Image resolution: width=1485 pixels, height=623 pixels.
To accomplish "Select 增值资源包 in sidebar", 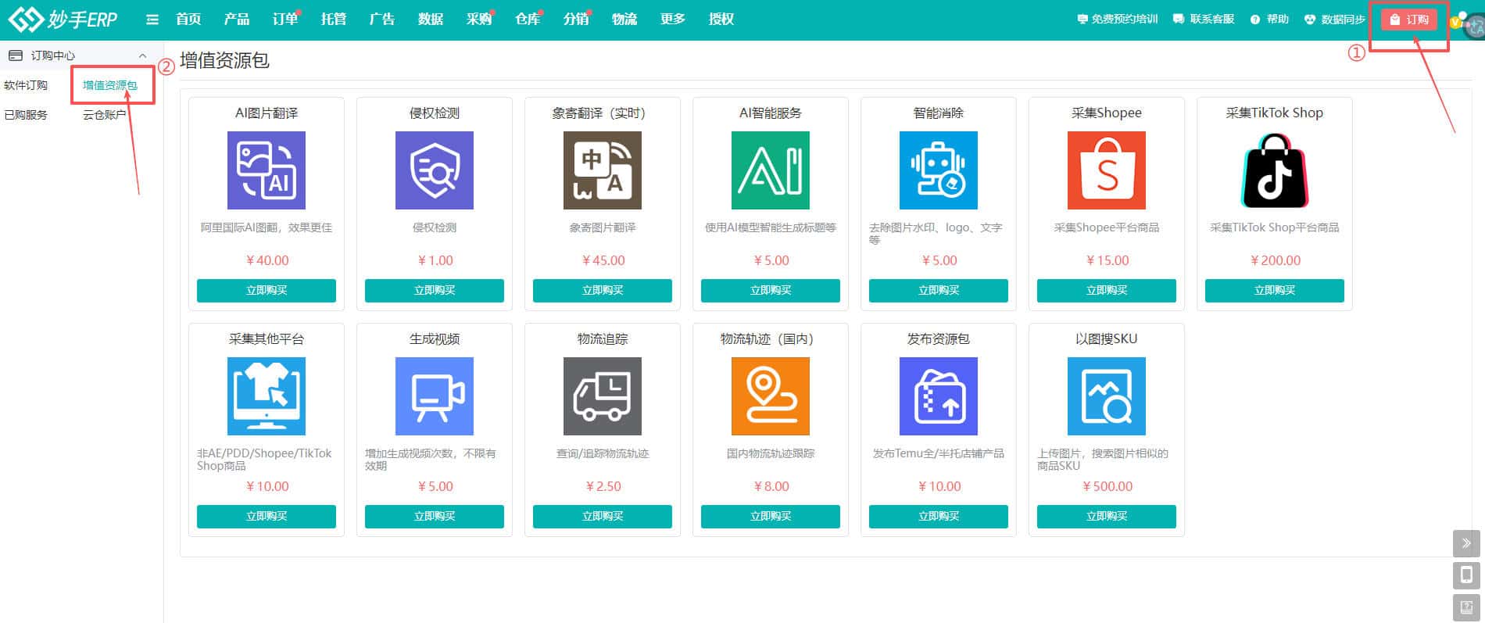I will coord(110,85).
